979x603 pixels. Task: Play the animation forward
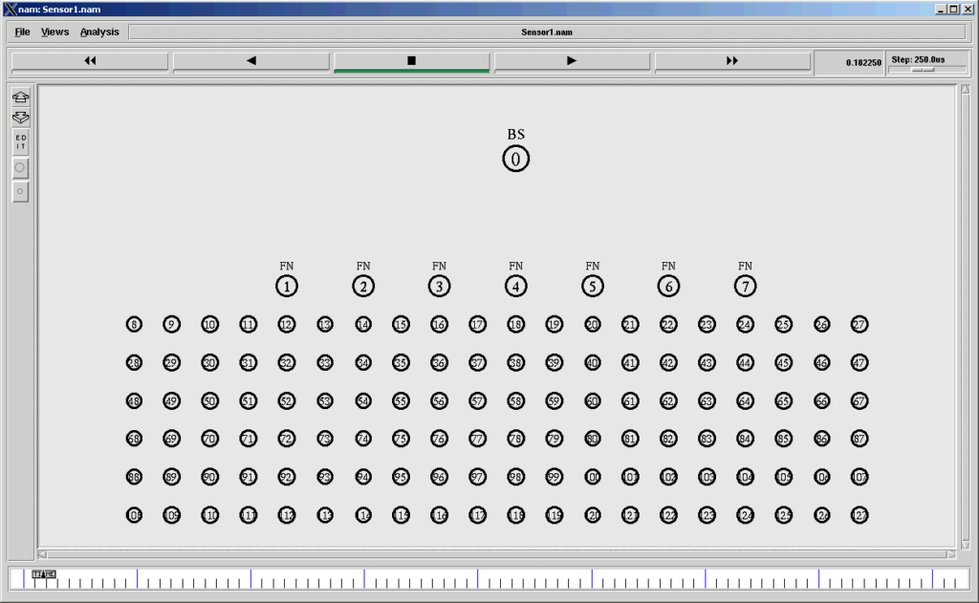tap(572, 61)
